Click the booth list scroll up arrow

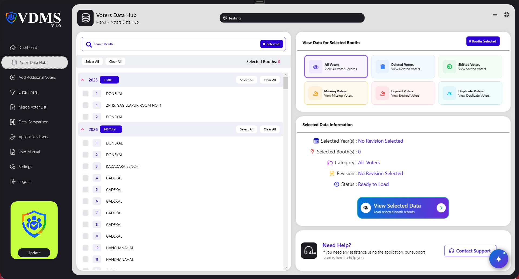coord(286,75)
